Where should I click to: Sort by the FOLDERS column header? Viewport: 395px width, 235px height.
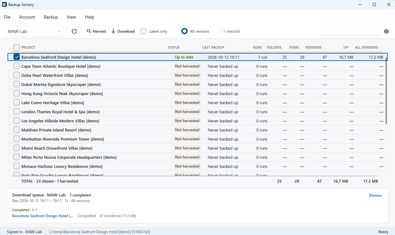coord(274,47)
